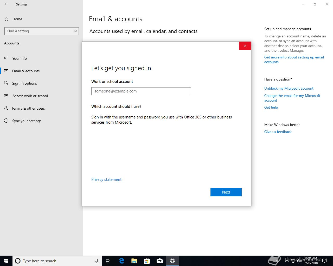
Task: Open Action Center notification icon
Action: [x=324, y=261]
